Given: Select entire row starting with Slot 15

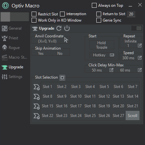Looking at the screenshot, I should [36, 106].
